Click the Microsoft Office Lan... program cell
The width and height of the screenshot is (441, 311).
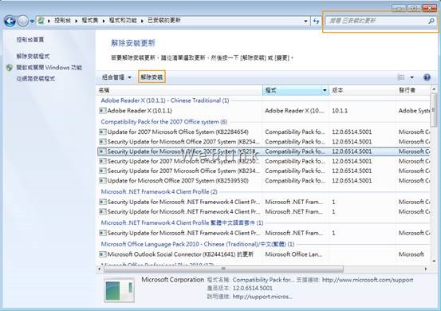tap(293, 254)
